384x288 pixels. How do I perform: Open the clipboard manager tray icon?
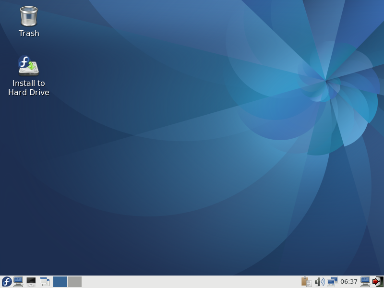coord(306,282)
